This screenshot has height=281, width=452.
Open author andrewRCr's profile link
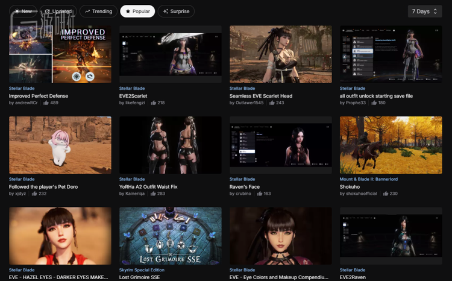27,103
